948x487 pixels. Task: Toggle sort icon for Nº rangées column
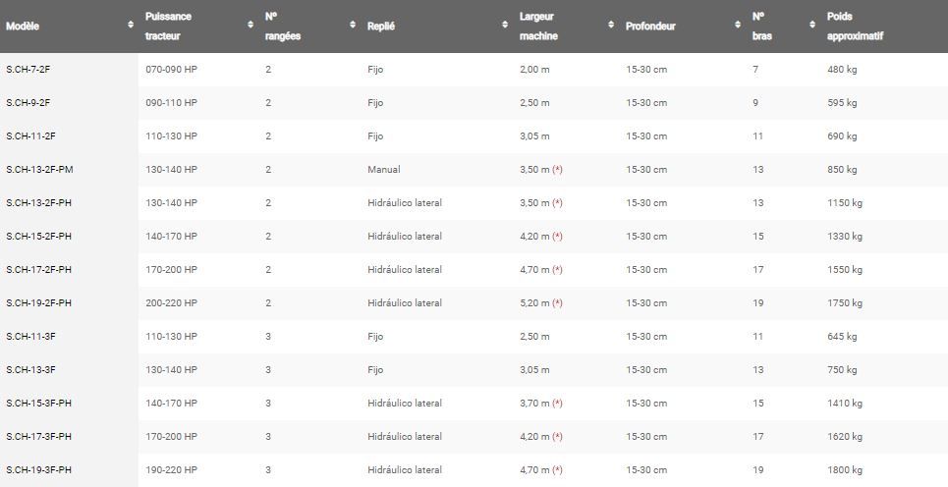[x=353, y=26]
